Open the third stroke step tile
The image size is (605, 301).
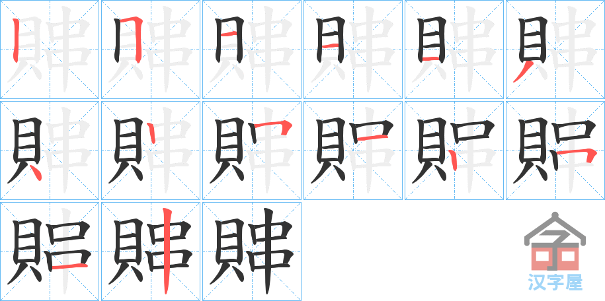[x=252, y=50]
